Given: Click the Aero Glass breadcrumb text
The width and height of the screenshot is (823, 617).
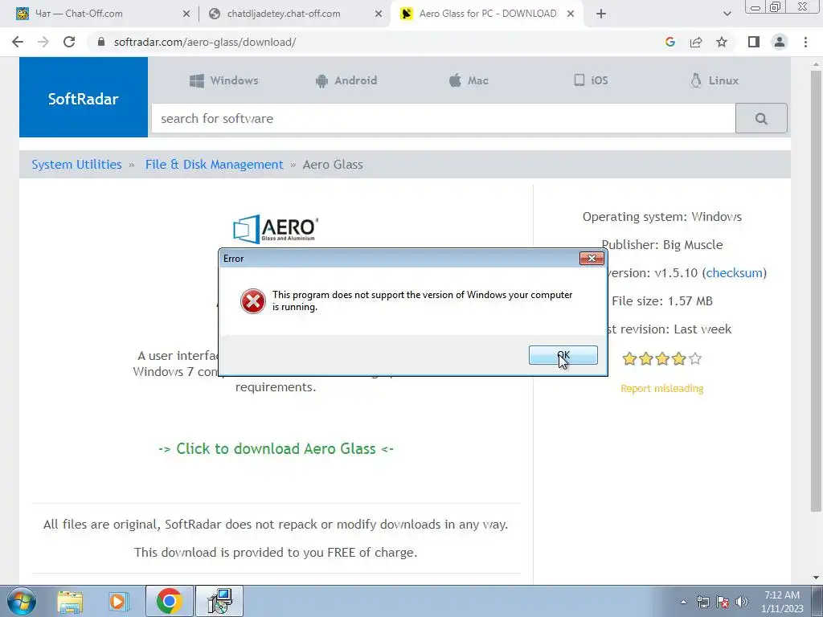Looking at the screenshot, I should [333, 164].
